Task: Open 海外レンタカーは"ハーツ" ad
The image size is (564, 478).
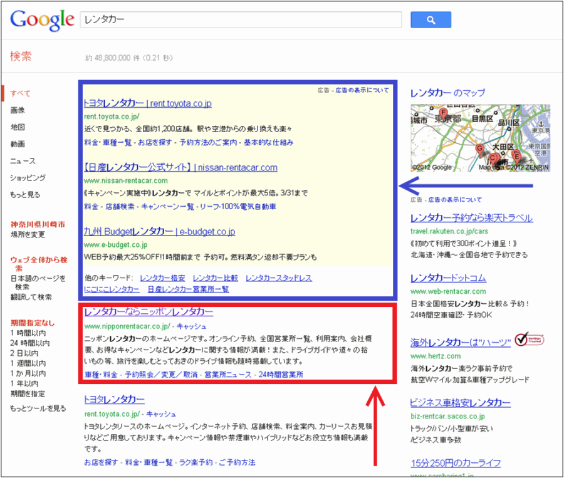Action: coord(461,343)
